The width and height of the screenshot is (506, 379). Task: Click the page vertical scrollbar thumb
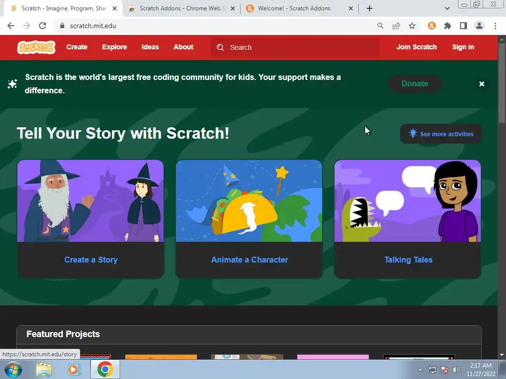tap(502, 83)
